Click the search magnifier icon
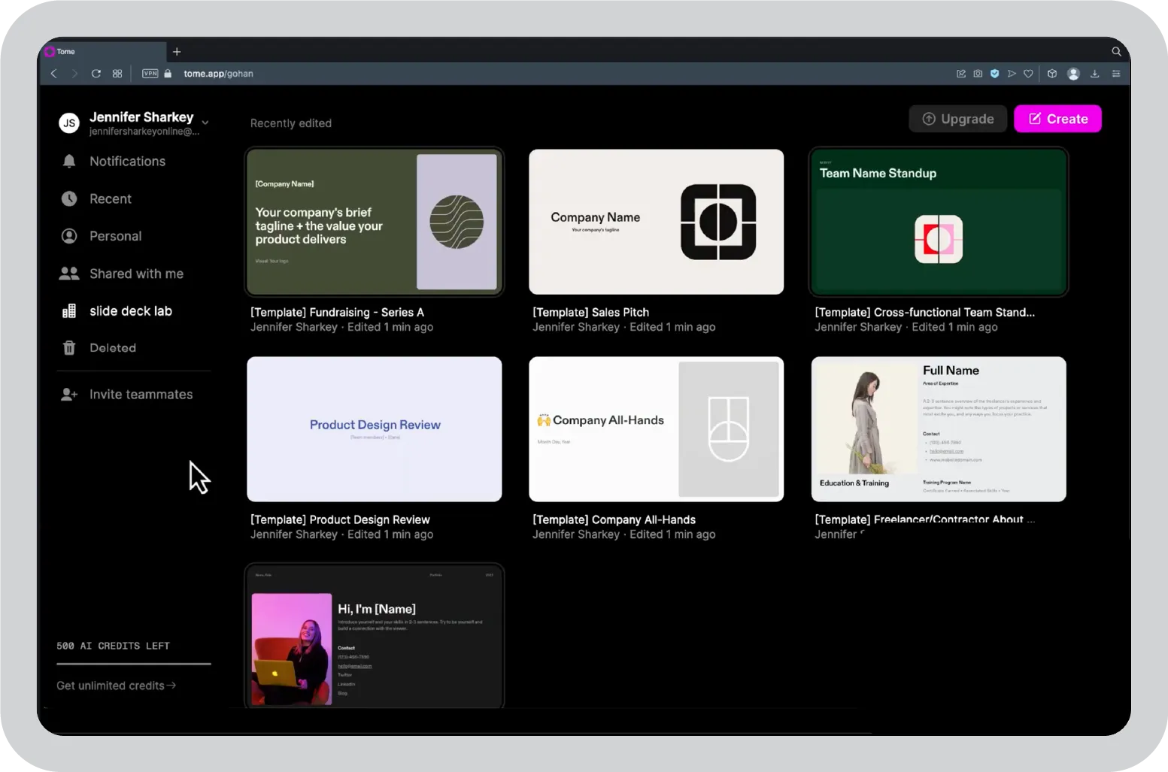1168x772 pixels. [x=1115, y=51]
